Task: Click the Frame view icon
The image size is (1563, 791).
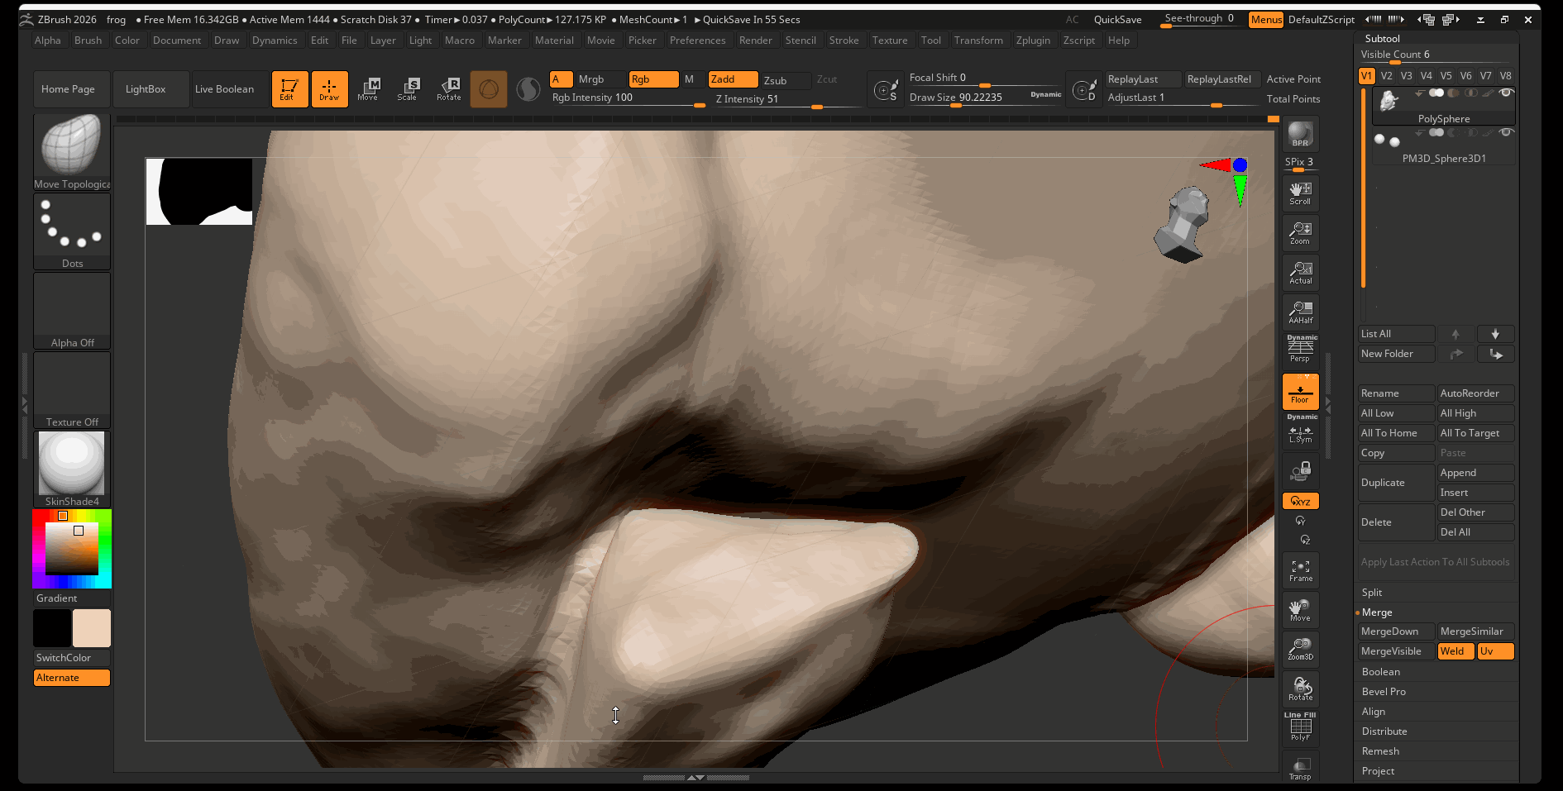Action: [1300, 570]
